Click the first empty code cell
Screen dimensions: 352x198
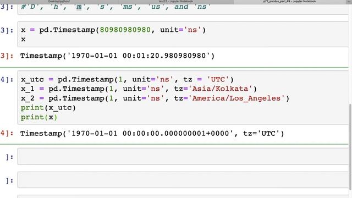click(183, 156)
